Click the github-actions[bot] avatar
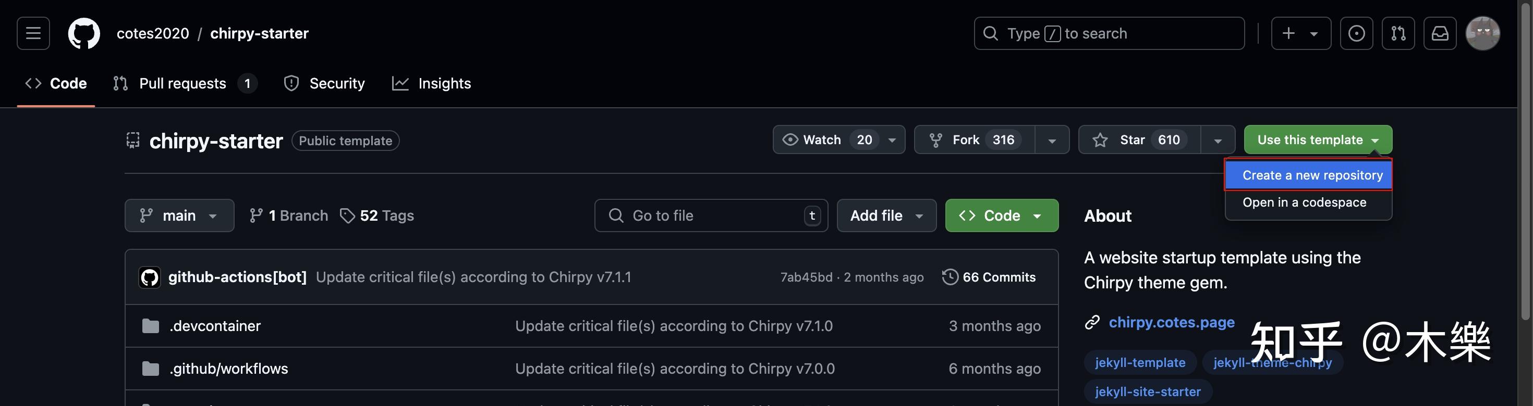The width and height of the screenshot is (1533, 406). 149,276
